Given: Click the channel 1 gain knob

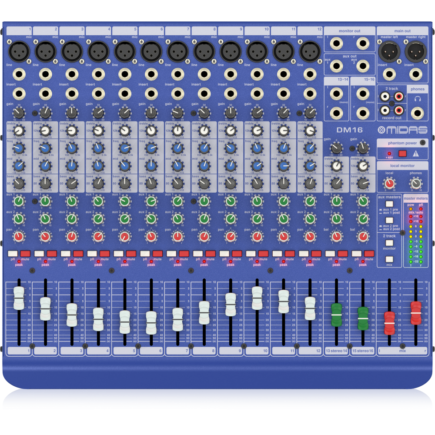Looking at the screenshot, I should (x=19, y=113).
